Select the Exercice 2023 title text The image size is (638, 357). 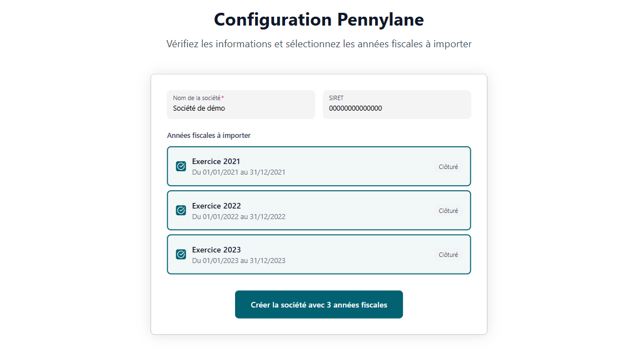click(216, 250)
